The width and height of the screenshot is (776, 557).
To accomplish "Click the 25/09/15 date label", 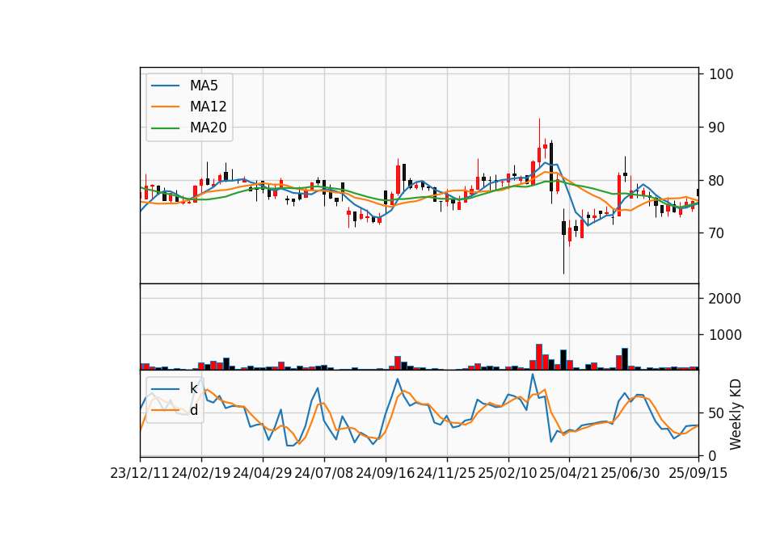I will pos(698,474).
